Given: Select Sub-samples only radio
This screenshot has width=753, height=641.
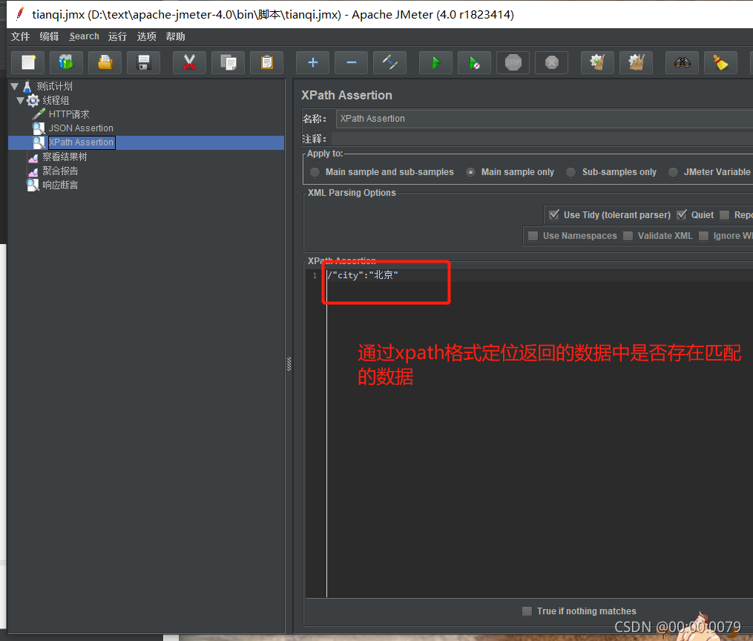Looking at the screenshot, I should 571,172.
